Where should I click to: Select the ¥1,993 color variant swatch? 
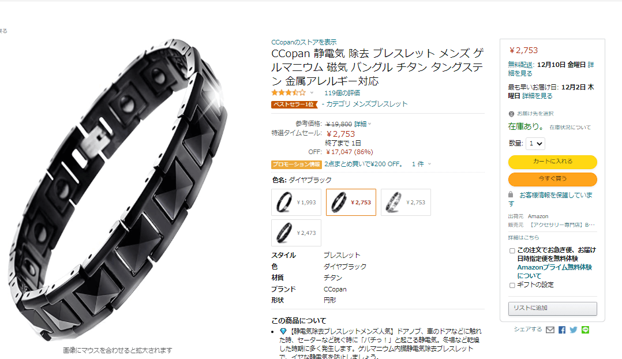297,203
